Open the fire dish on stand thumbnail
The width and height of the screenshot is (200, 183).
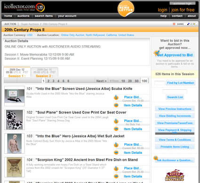tap(15, 167)
